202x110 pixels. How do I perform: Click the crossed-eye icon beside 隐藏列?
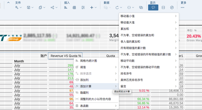[77, 93]
